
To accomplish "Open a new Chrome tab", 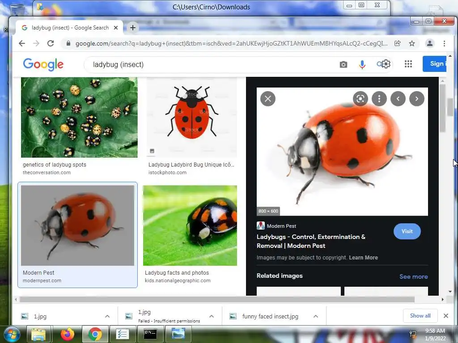I will click(133, 28).
